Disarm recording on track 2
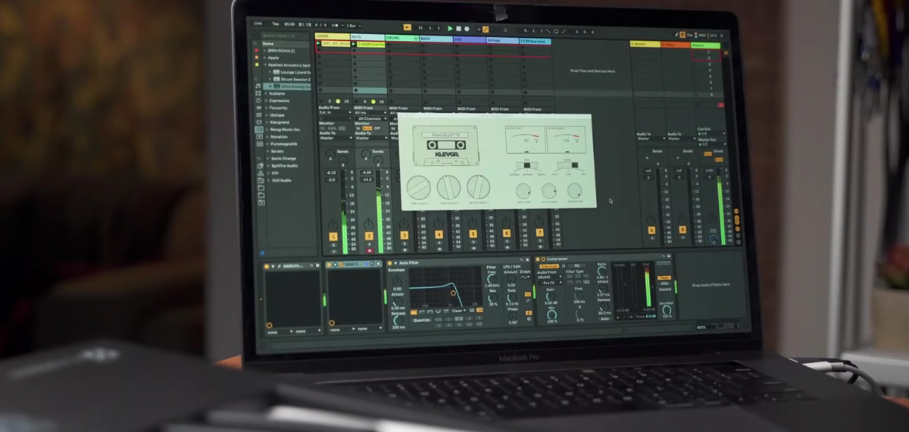 click(370, 251)
